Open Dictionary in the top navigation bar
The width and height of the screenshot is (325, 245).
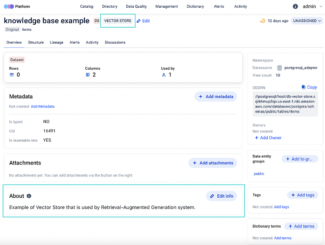pyautogui.click(x=195, y=6)
